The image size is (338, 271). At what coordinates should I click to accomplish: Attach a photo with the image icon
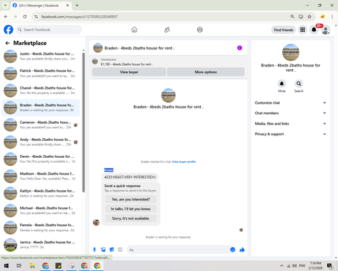pyautogui.click(x=103, y=249)
